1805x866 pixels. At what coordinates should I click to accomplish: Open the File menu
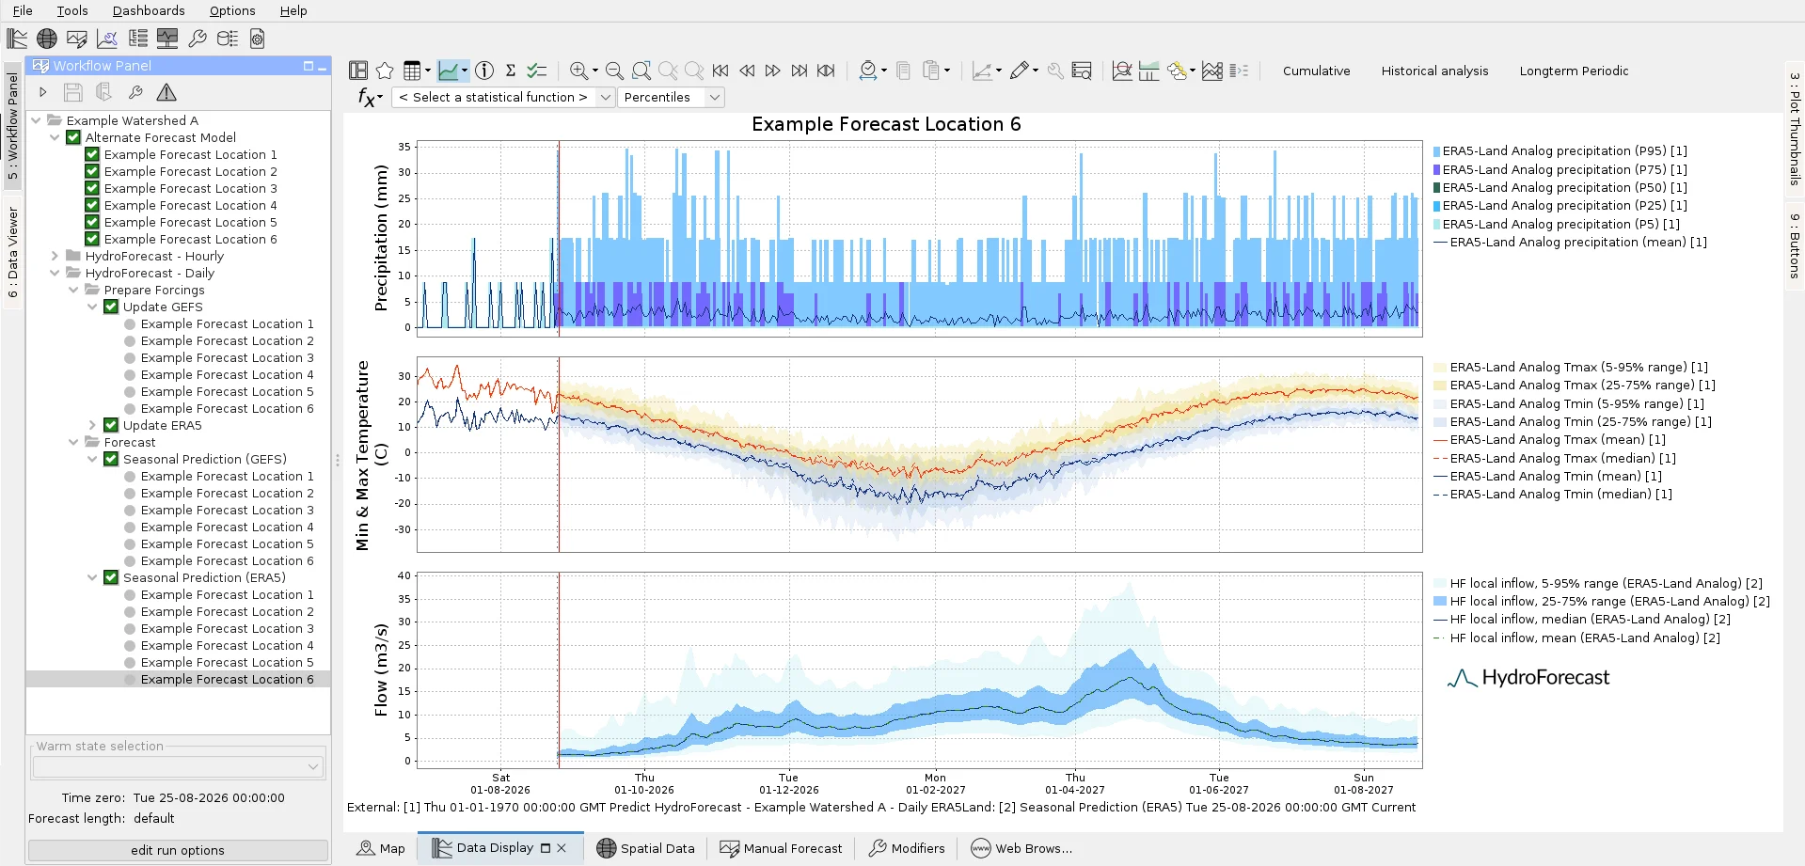23,10
